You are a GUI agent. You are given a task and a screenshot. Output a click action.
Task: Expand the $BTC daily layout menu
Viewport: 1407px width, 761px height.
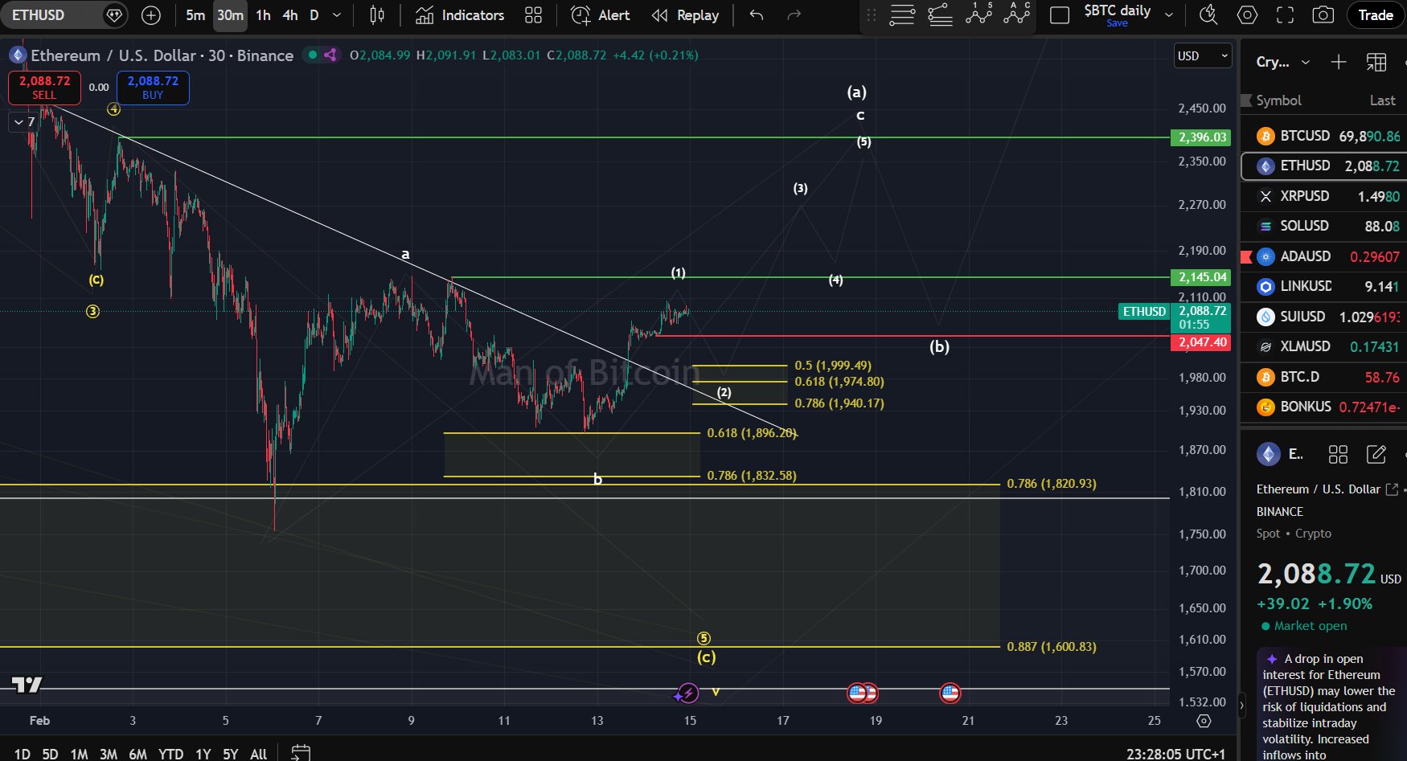[1169, 15]
